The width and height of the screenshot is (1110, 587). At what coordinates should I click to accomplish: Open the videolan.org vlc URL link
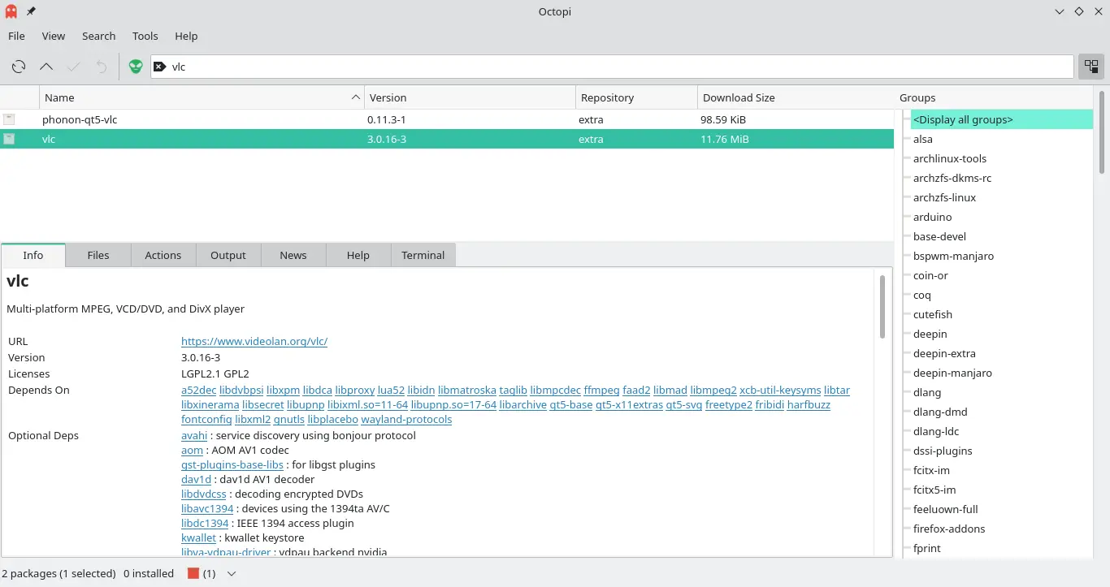254,342
